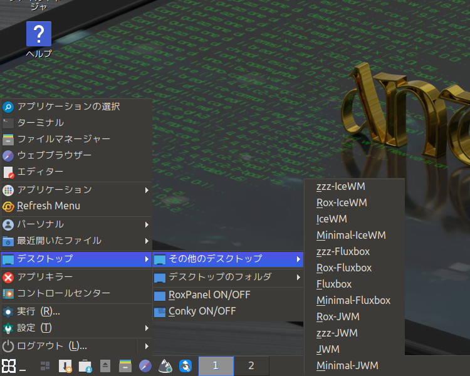Click the Logout power icon

(x=8, y=347)
